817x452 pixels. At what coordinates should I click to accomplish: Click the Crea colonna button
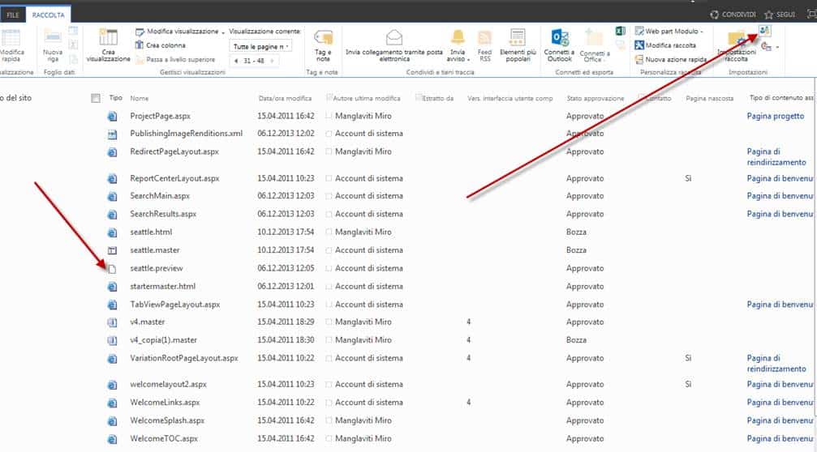[x=161, y=45]
